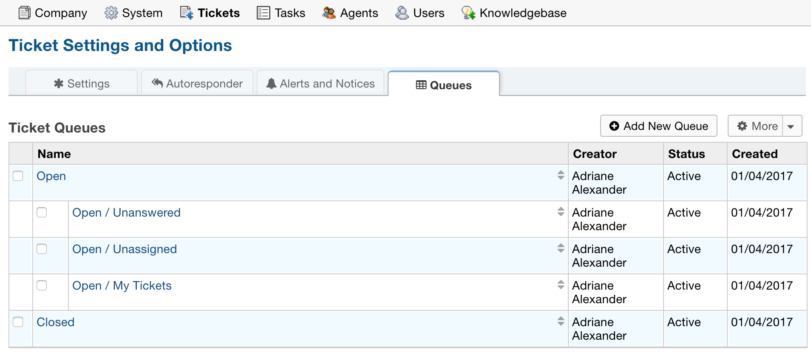Click the Knowledgebase lightbulb icon
The height and width of the screenshot is (355, 811).
click(x=468, y=13)
